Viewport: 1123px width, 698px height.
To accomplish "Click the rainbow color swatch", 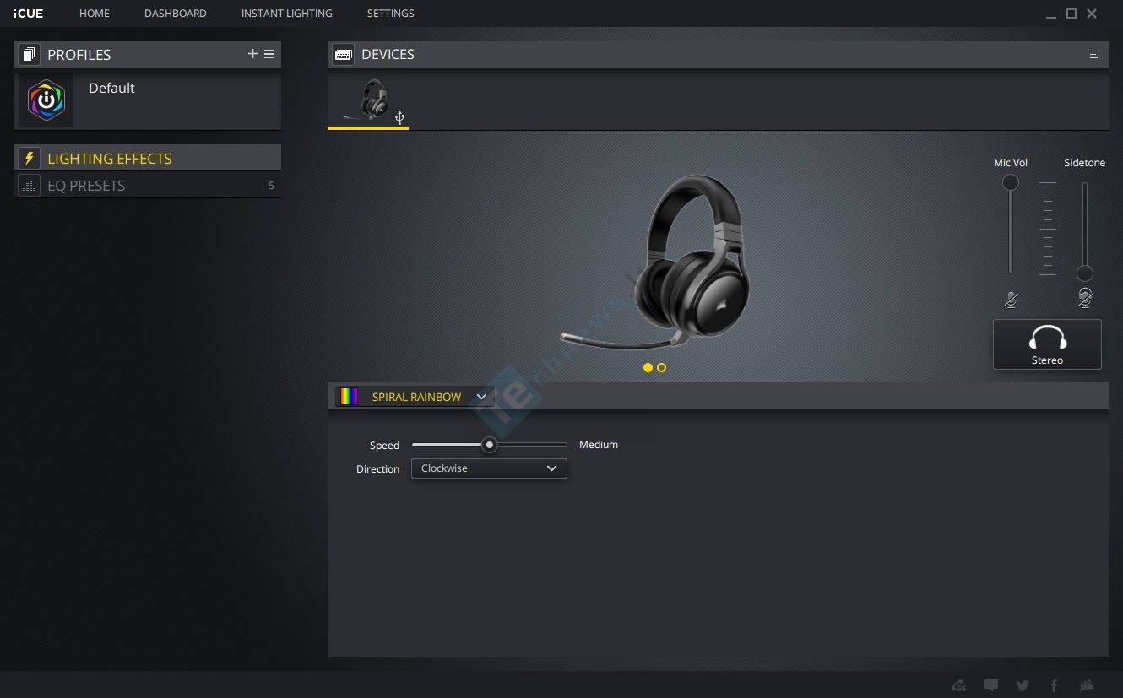I will 348,397.
